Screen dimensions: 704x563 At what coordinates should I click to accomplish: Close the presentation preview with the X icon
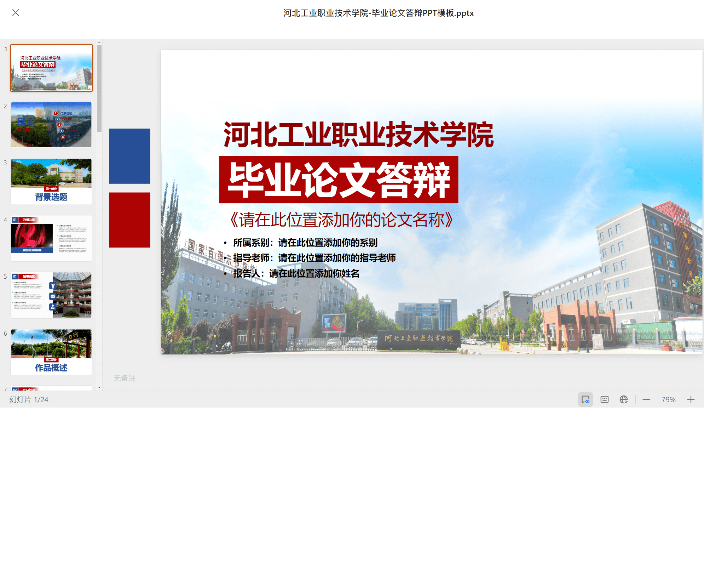pyautogui.click(x=16, y=13)
